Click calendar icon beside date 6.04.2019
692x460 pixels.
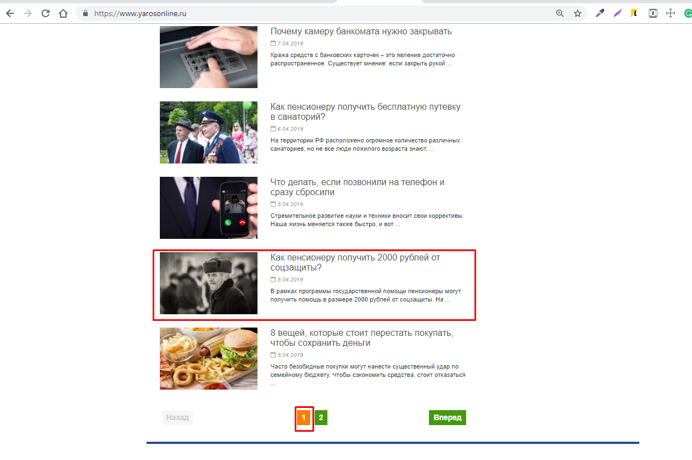(273, 129)
